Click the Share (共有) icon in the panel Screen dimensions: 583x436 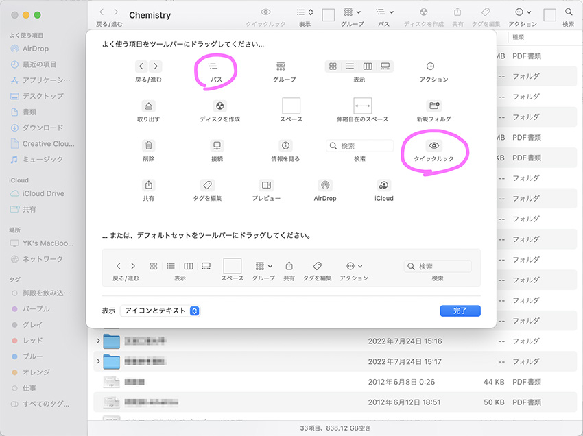[147, 186]
